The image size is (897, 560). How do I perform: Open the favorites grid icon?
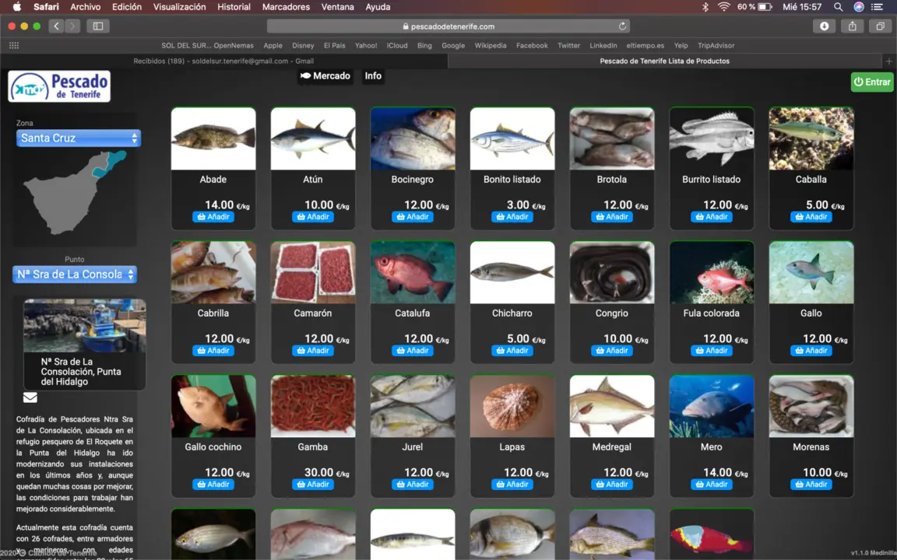coord(14,46)
